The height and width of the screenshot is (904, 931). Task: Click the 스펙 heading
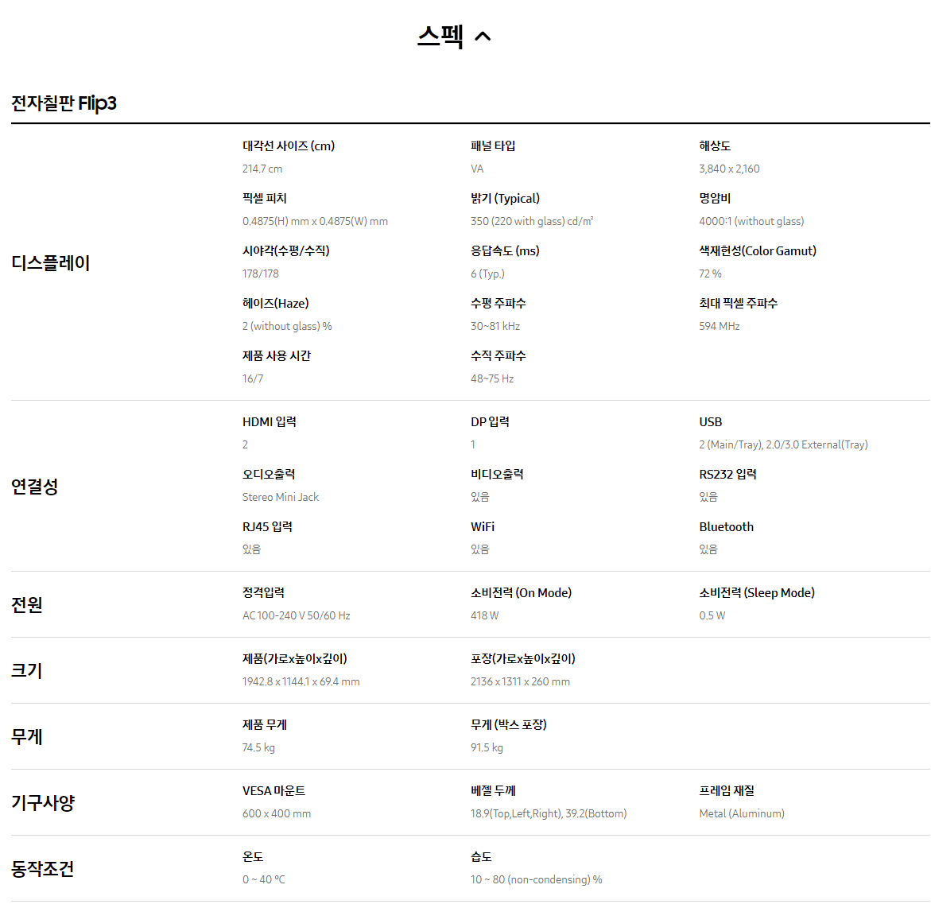click(x=440, y=37)
